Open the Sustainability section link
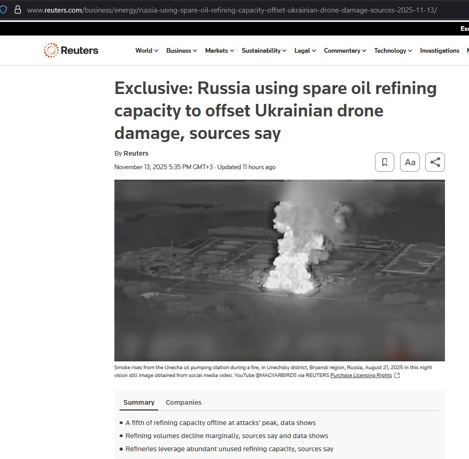This screenshot has width=469, height=459. [261, 51]
